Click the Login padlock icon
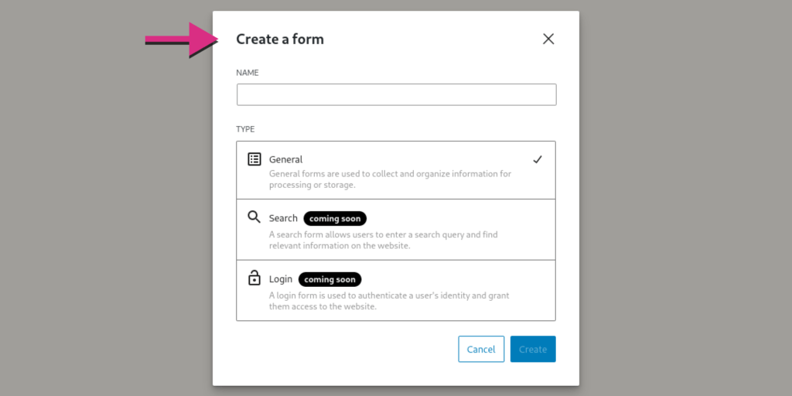The height and width of the screenshot is (396, 792). pos(254,278)
